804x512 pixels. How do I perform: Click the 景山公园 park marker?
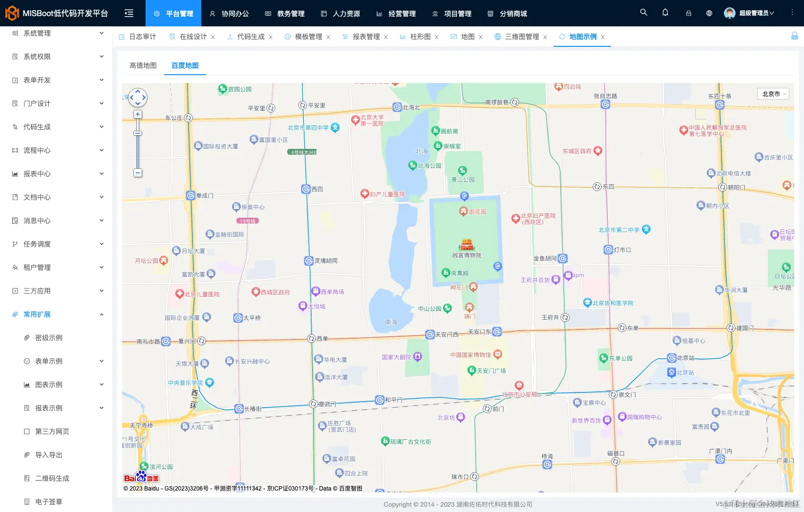point(462,170)
